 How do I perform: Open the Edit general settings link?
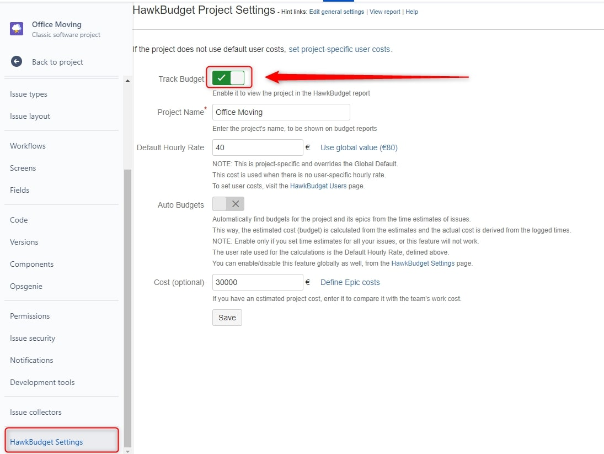point(336,12)
